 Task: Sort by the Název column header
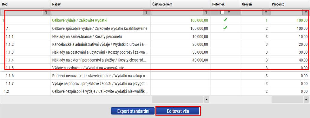click(100, 4)
